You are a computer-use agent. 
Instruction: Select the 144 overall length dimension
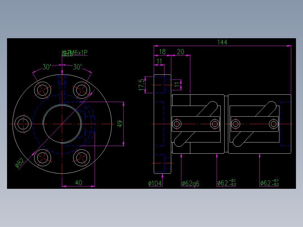pyautogui.click(x=222, y=42)
